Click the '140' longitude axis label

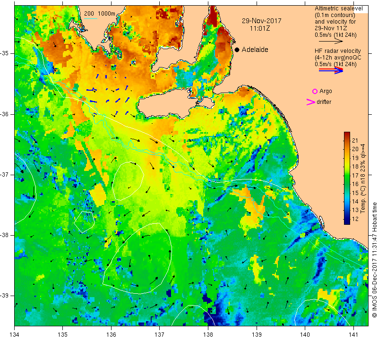[305, 334]
